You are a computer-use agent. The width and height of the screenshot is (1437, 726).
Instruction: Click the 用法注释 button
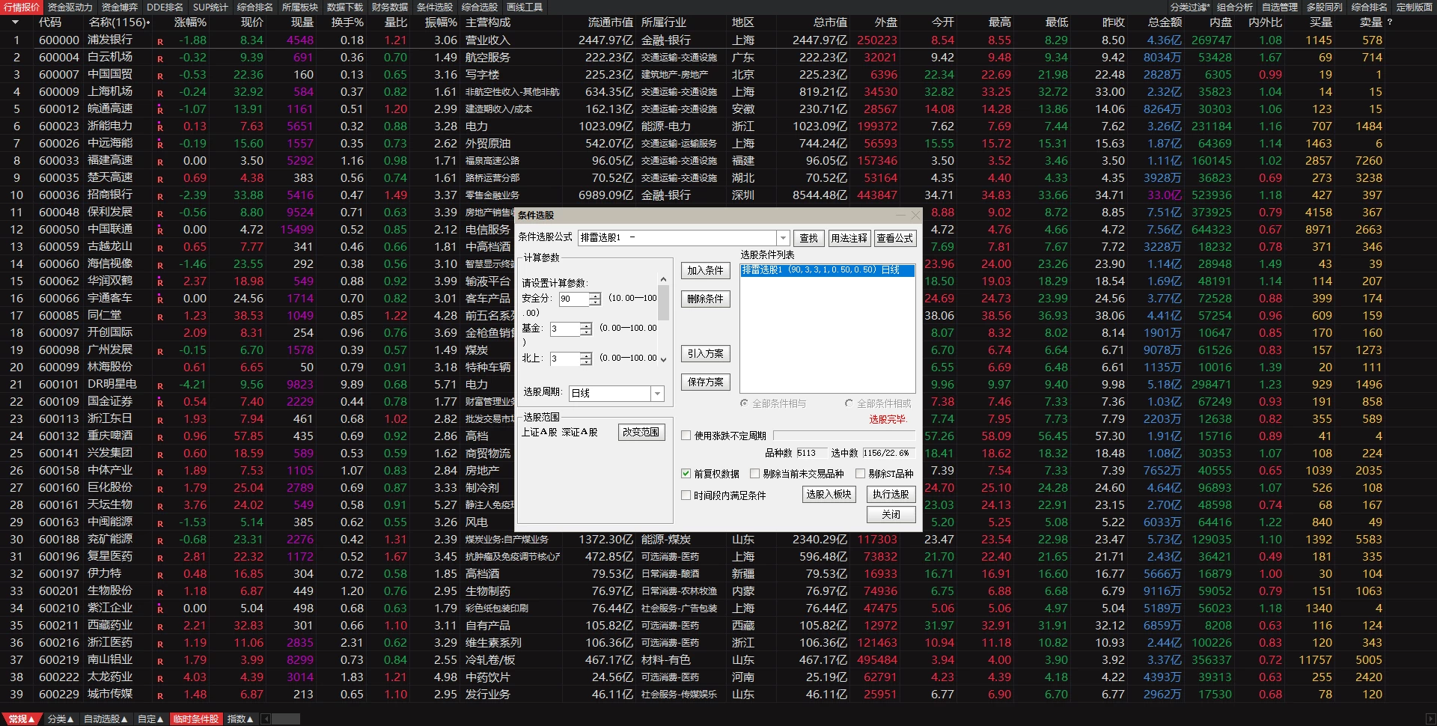click(849, 238)
